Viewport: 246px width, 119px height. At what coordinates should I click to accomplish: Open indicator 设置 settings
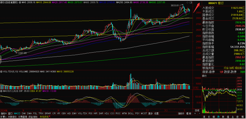pos(156,113)
